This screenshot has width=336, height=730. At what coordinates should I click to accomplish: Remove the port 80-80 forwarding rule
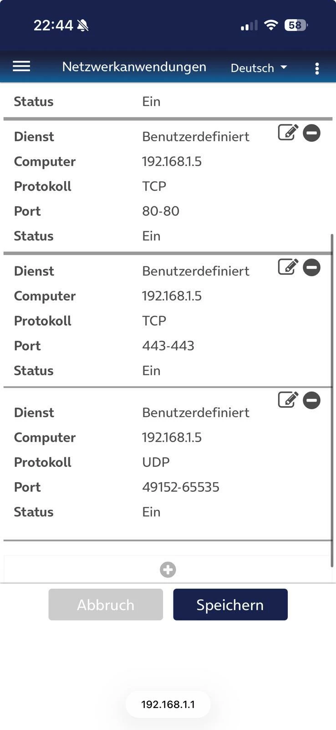(312, 133)
